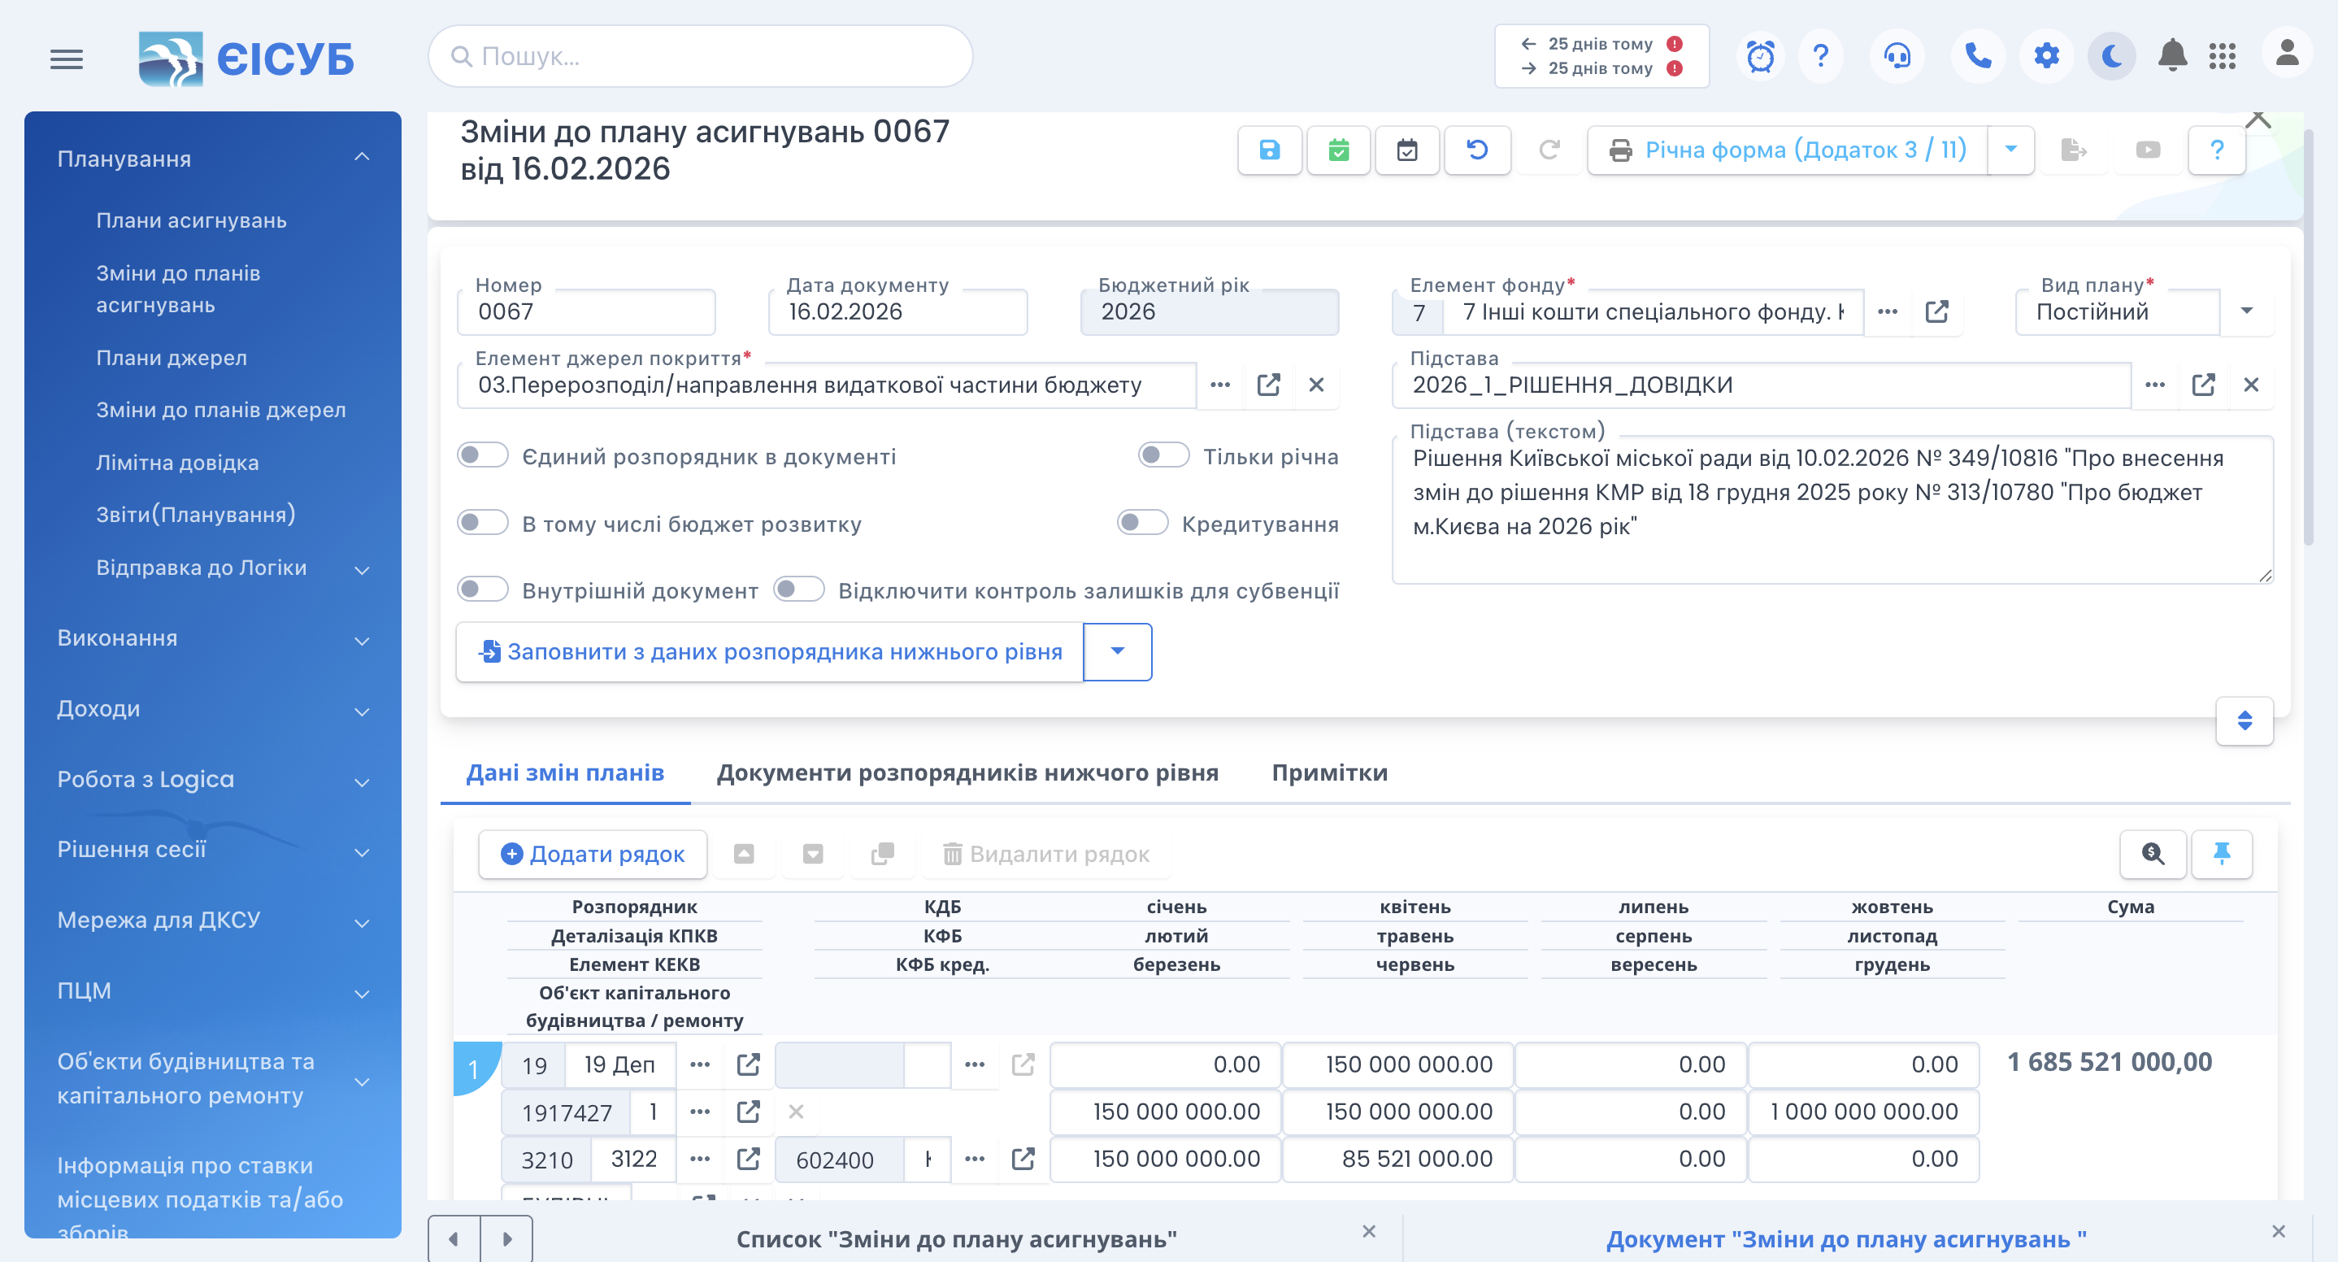Image resolution: width=2338 pixels, height=1262 pixels.
Task: Open print form dropdown arrow
Action: pos(2010,150)
